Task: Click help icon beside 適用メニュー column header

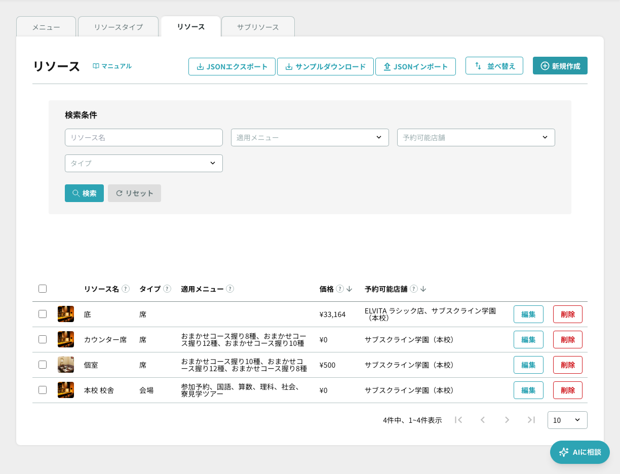Action: pyautogui.click(x=230, y=289)
